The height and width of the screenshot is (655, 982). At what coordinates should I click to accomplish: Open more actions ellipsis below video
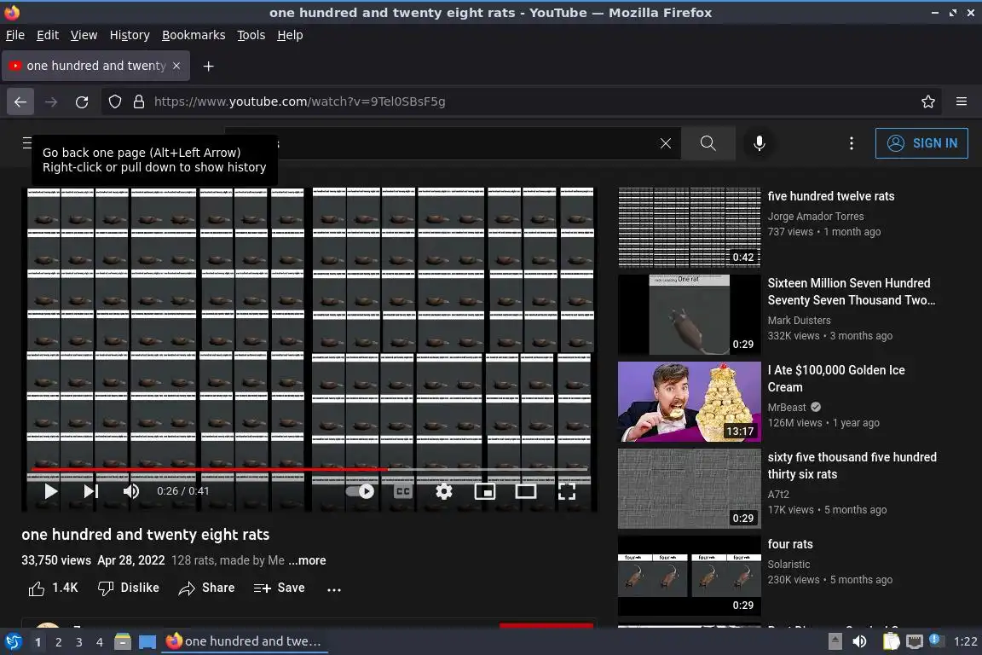coord(334,589)
